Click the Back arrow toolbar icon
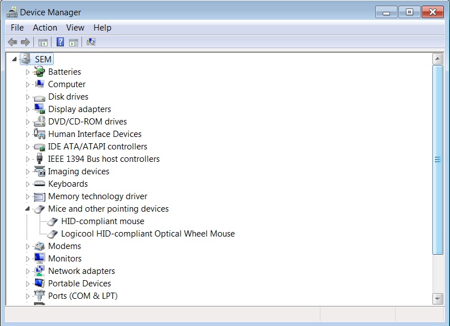This screenshot has height=326, width=450. click(x=12, y=42)
